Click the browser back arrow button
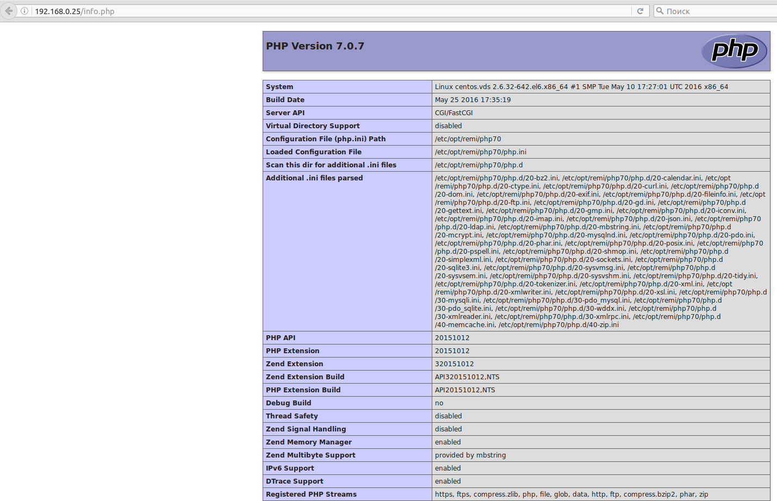Screen dimensions: 777x501 click(x=8, y=11)
